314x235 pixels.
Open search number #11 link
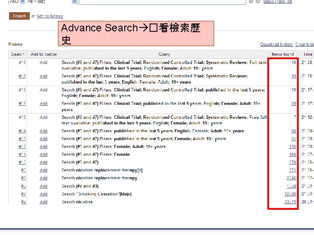coord(22,154)
